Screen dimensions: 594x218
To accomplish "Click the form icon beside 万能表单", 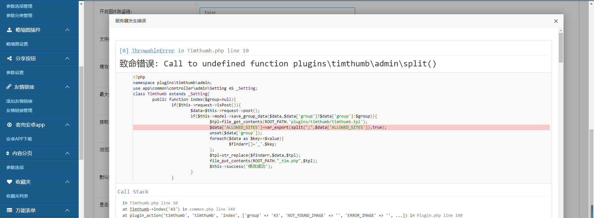I will (x=9, y=210).
